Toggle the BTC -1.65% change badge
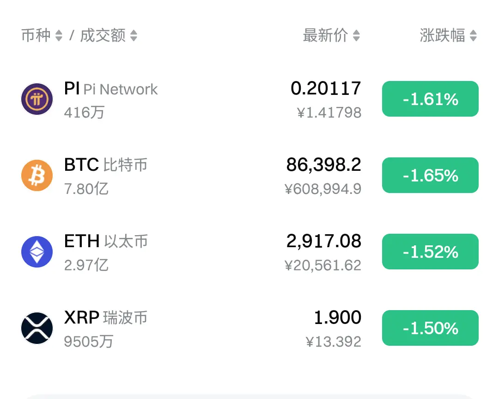This screenshot has height=399, width=499. coord(430,175)
